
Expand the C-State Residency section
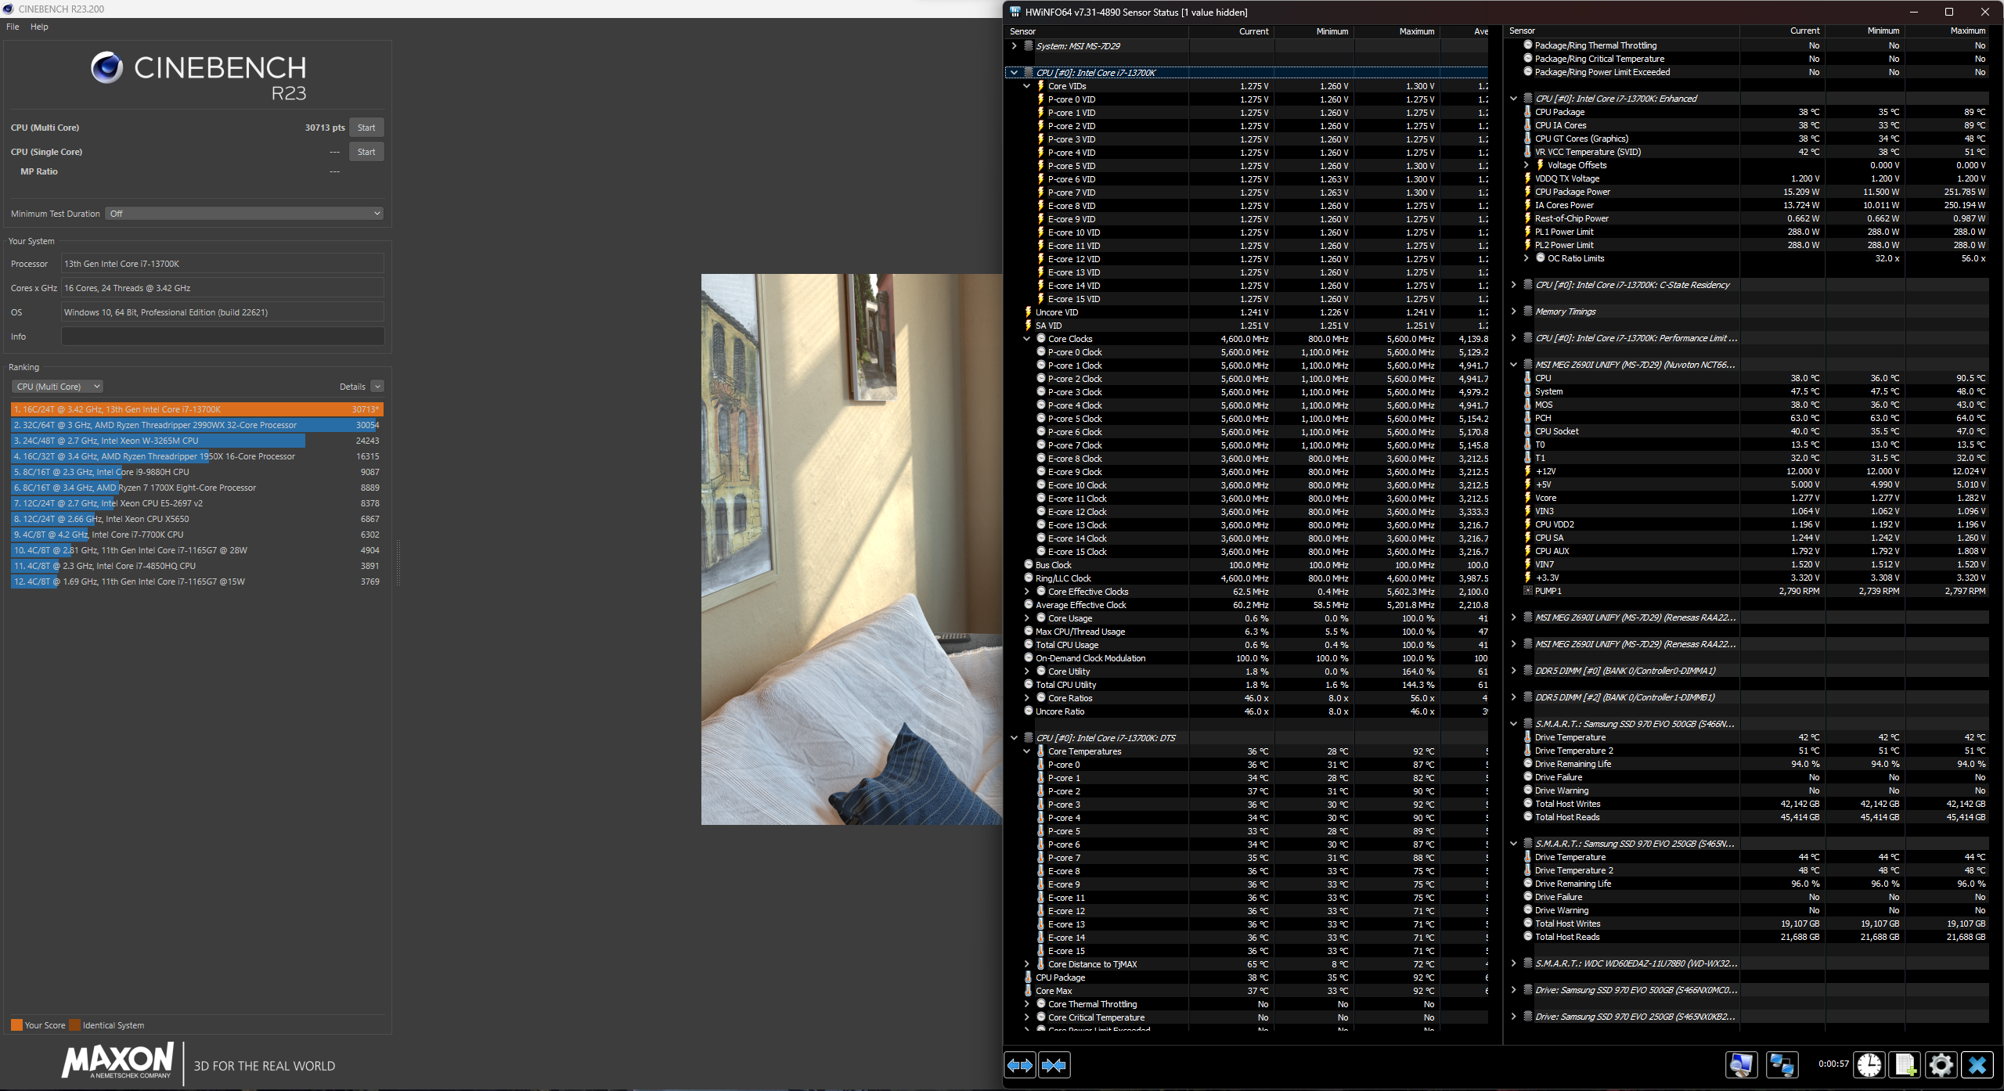coord(1513,285)
